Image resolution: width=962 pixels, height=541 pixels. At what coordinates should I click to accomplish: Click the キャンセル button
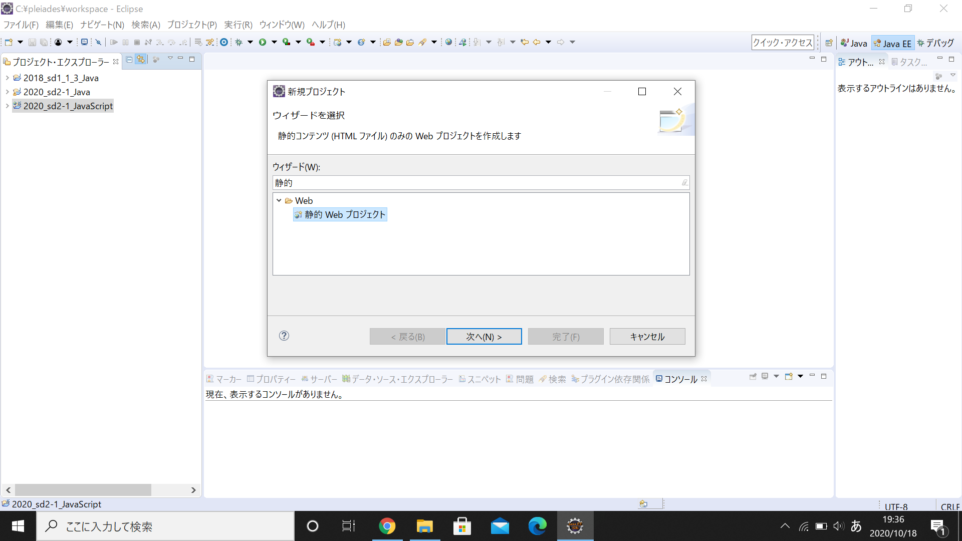(x=647, y=336)
